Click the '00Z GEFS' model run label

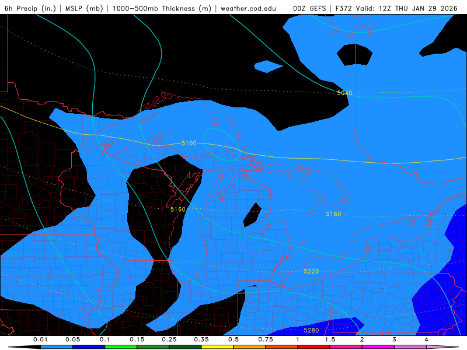tap(309, 8)
